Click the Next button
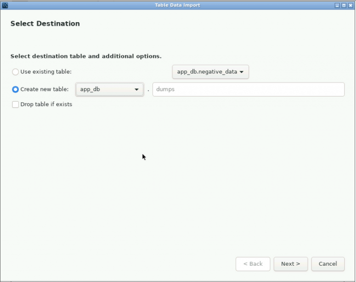Viewport: 356px width, 282px height. coord(290,264)
